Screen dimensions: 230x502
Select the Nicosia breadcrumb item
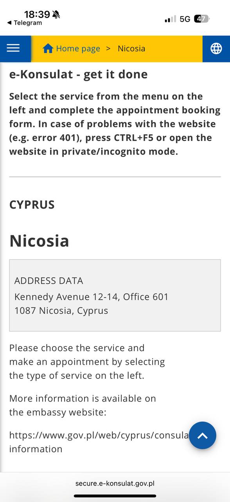[131, 49]
